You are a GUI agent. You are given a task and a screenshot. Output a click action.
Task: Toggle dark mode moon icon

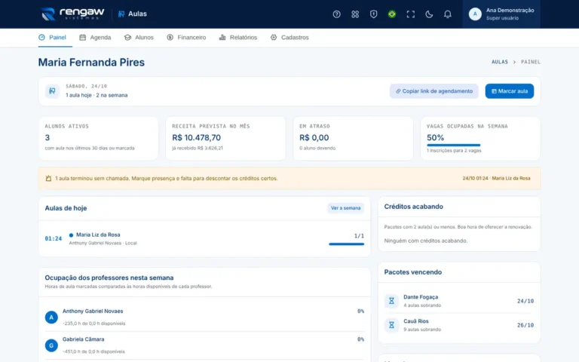point(429,14)
